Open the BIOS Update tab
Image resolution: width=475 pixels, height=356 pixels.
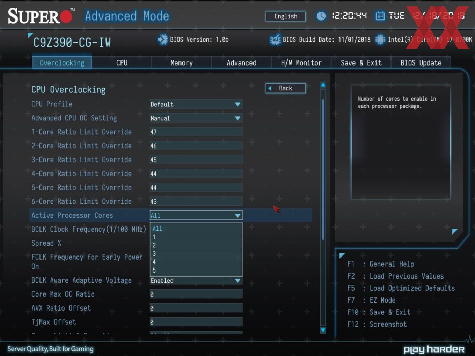click(421, 63)
